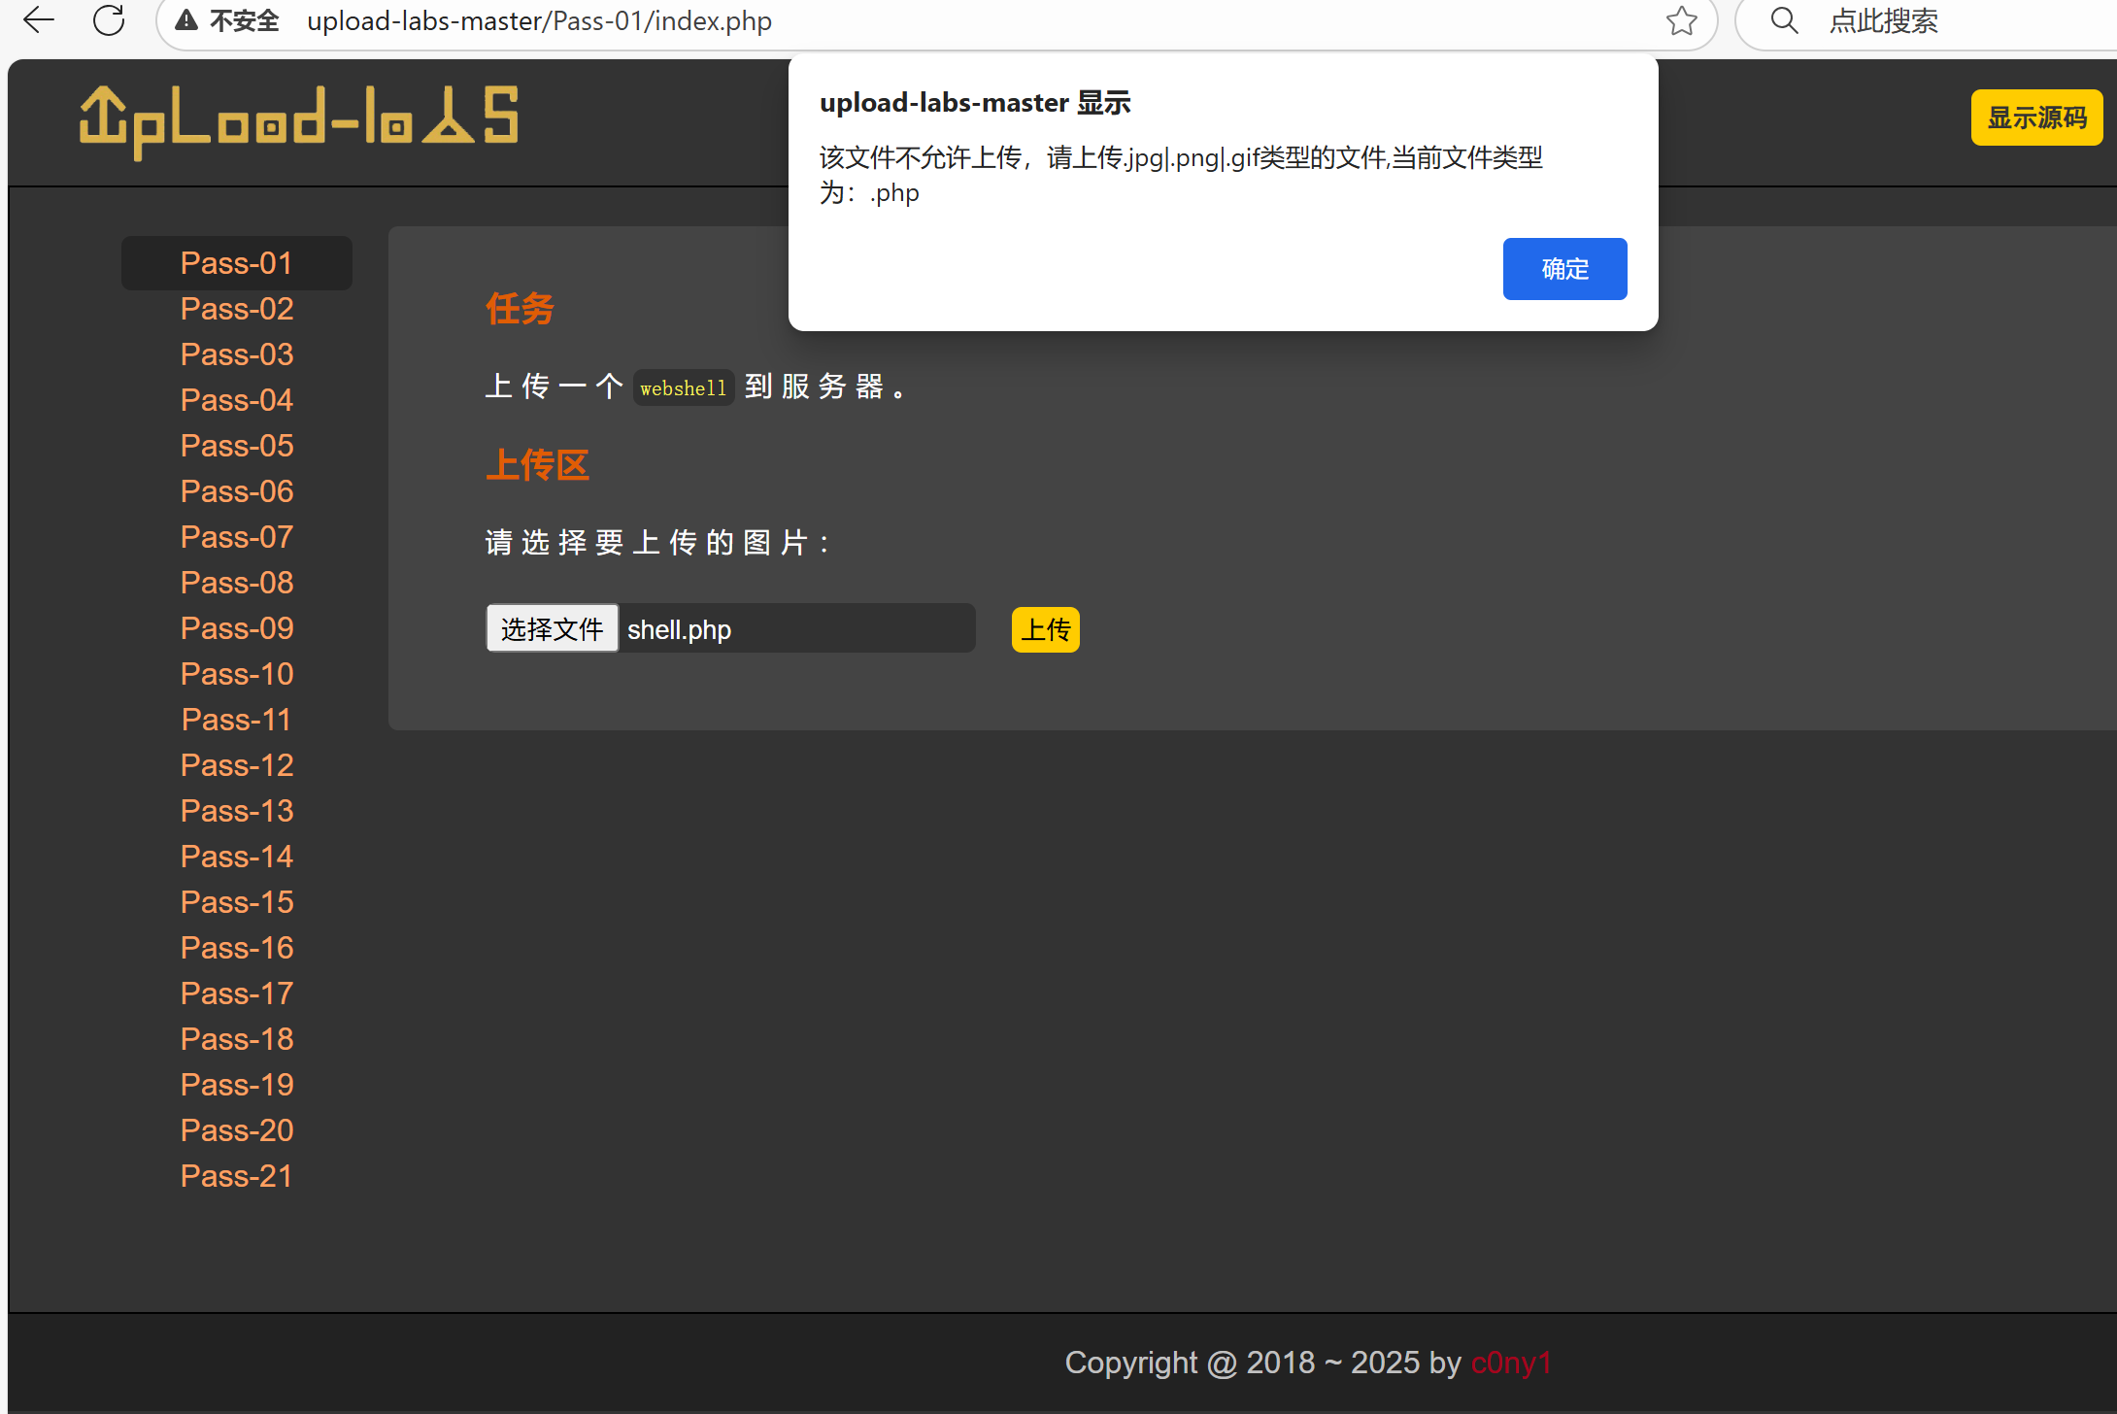Go to Pass-05 level

click(x=237, y=446)
